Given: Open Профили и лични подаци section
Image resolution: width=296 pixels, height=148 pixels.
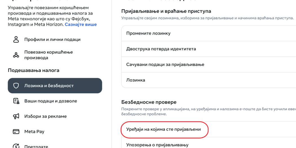Looking at the screenshot, I should [52, 39].
